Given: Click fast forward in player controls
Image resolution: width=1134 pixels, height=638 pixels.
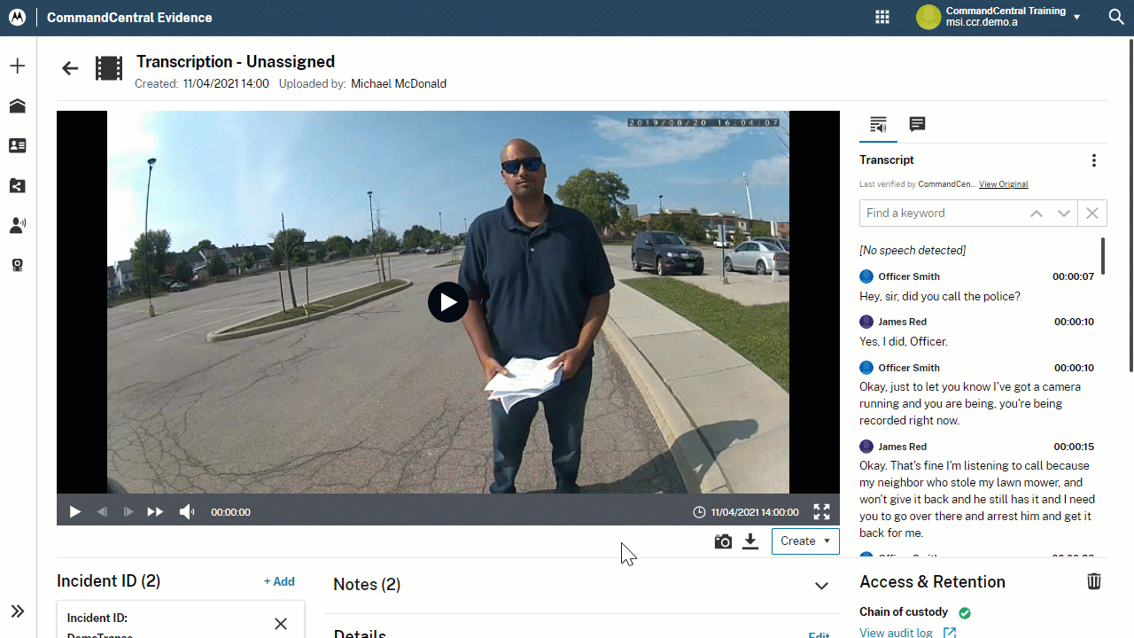Looking at the screenshot, I should point(155,512).
